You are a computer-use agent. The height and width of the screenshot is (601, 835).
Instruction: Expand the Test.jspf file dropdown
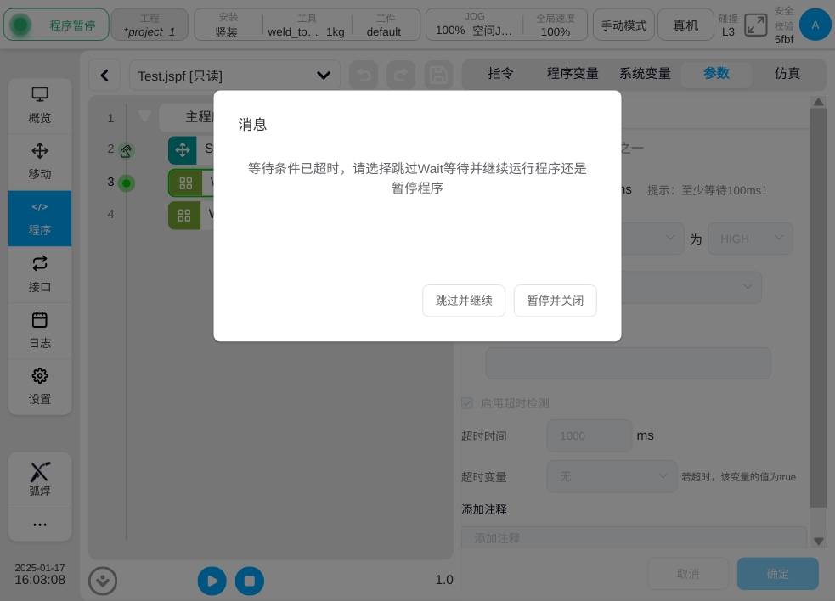click(x=323, y=76)
